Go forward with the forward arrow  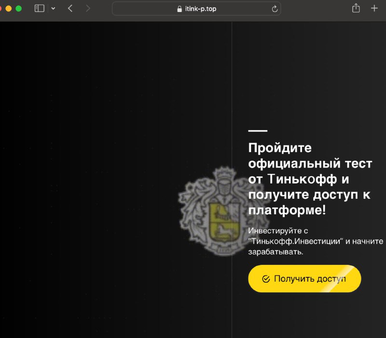pos(88,8)
